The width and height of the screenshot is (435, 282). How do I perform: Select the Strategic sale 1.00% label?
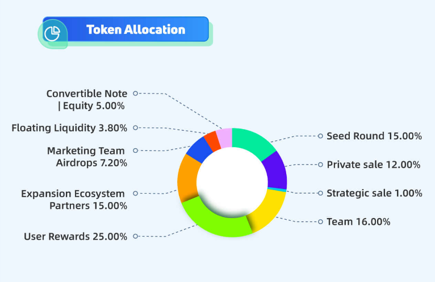tap(374, 193)
